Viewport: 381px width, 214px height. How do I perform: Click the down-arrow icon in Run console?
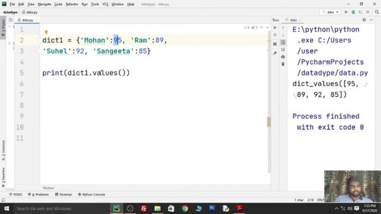(283, 36)
